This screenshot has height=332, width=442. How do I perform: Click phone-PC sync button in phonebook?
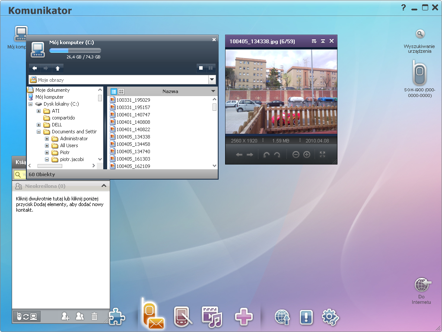coord(27,316)
